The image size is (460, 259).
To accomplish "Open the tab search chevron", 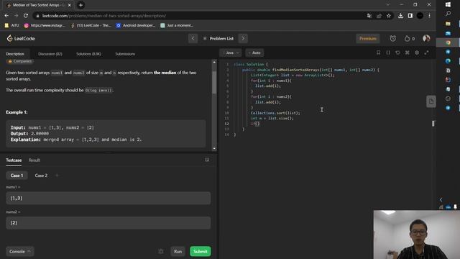I will [388, 5].
